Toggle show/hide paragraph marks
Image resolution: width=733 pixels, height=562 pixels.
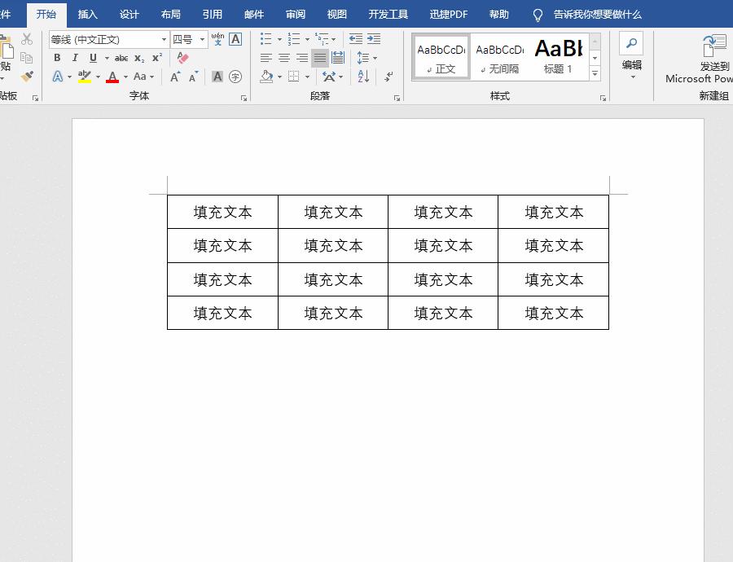coord(387,77)
